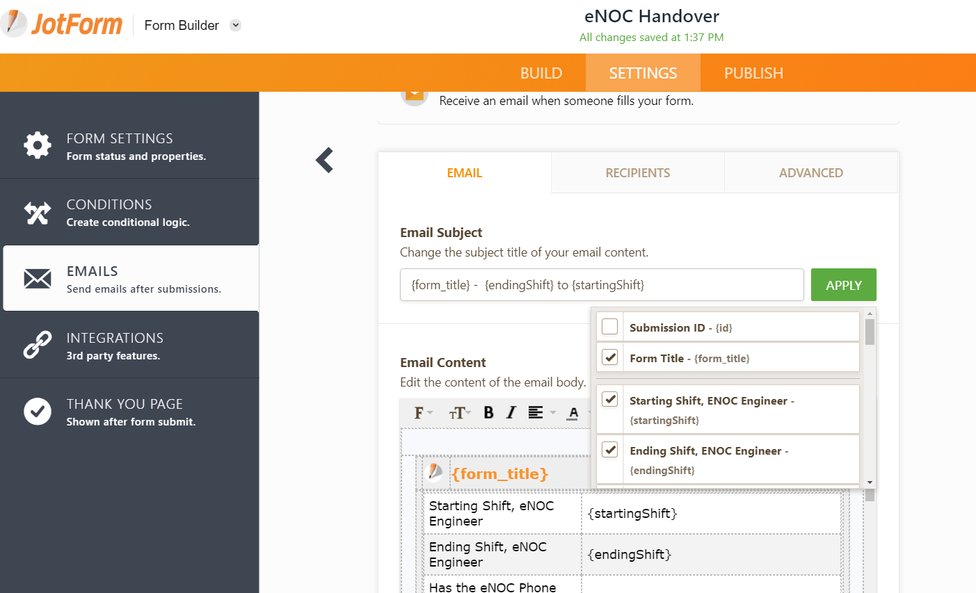The width and height of the screenshot is (976, 593).
Task: Check the Submission ID checkbox
Action: (609, 327)
